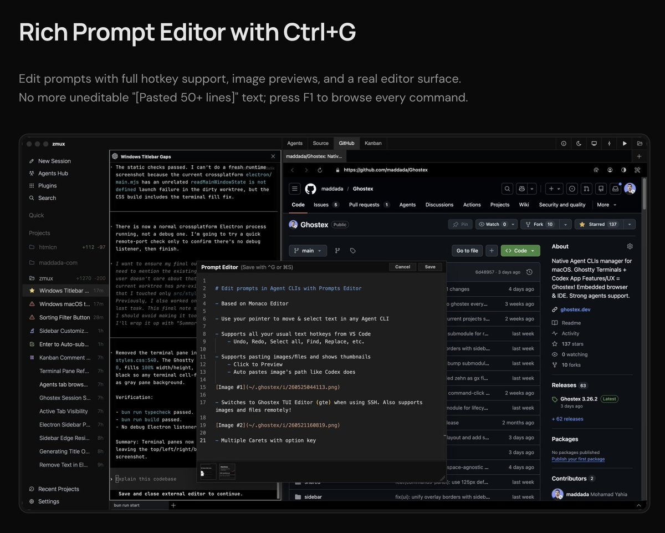Viewport: 665px width, 533px height.
Task: Open Agents Hub from the sidebar
Action: pos(49,173)
